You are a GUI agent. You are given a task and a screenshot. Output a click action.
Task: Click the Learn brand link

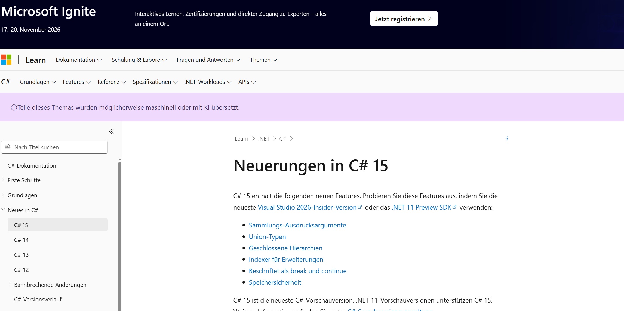[36, 60]
